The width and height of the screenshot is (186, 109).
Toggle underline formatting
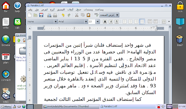tap(117, 22)
